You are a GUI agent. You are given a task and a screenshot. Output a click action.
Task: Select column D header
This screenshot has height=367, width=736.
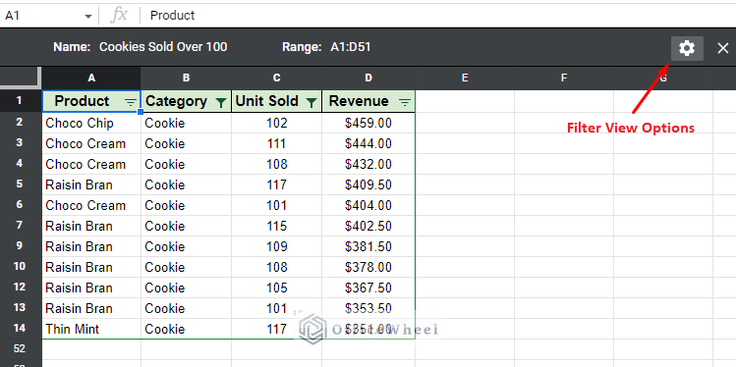pyautogui.click(x=368, y=78)
